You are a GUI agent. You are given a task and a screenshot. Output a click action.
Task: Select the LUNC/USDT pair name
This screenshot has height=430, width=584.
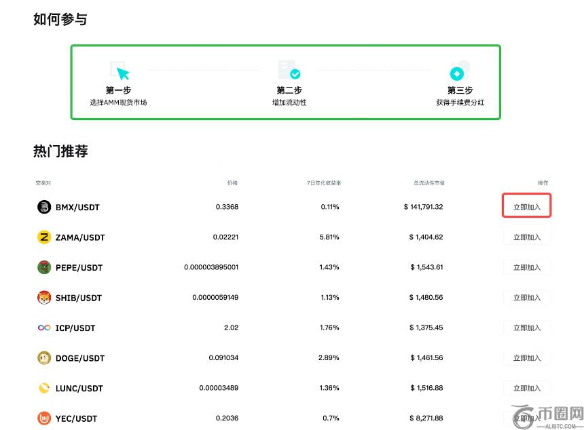(79, 389)
